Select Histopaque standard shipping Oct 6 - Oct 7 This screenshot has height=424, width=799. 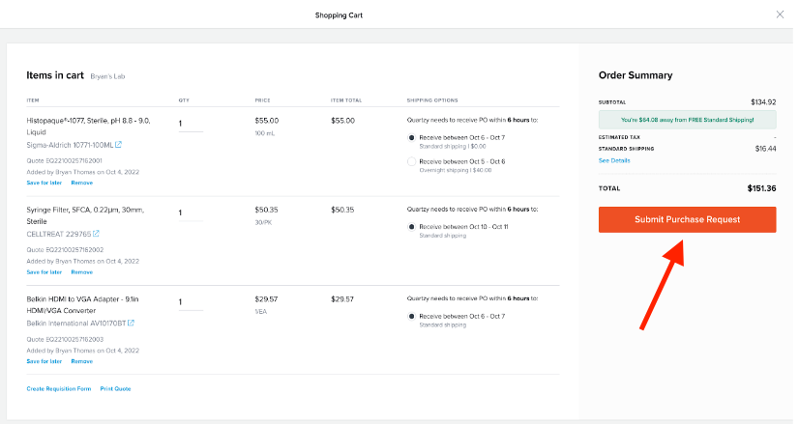click(412, 137)
